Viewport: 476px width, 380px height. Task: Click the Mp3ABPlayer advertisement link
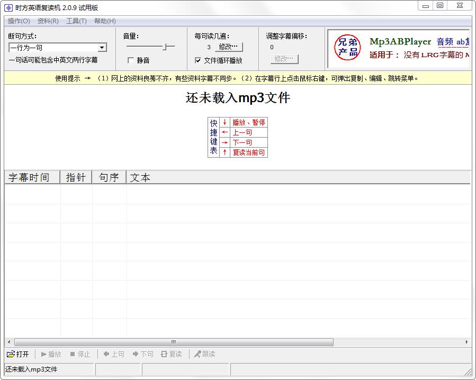(x=400, y=42)
